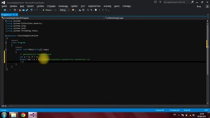Click the Save All icon
The image size is (210, 118).
(x=27, y=10)
